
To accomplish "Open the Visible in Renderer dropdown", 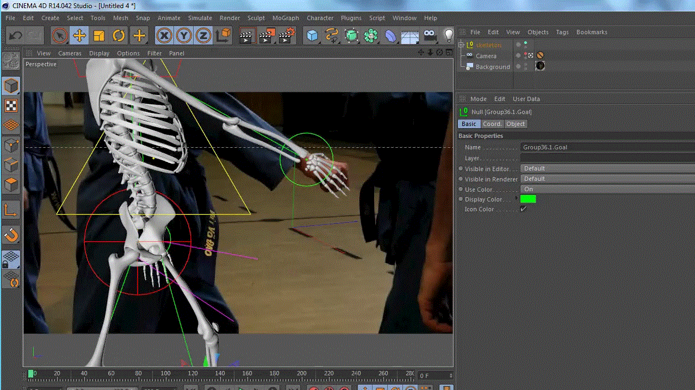I will point(607,179).
